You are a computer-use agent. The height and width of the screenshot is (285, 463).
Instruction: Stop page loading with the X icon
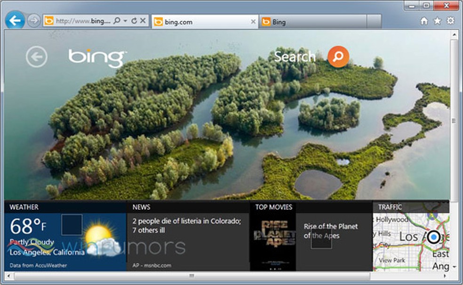pyautogui.click(x=143, y=21)
